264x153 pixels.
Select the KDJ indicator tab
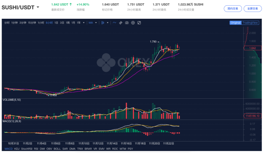click(17, 149)
